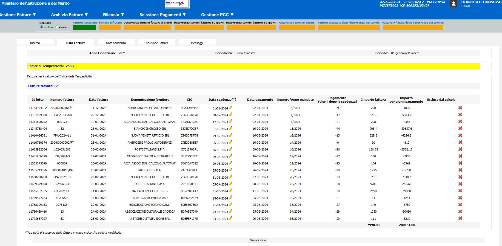Open the Archivio Fatture dropdown menu
Screen dimensions: 502x246
point(69,15)
